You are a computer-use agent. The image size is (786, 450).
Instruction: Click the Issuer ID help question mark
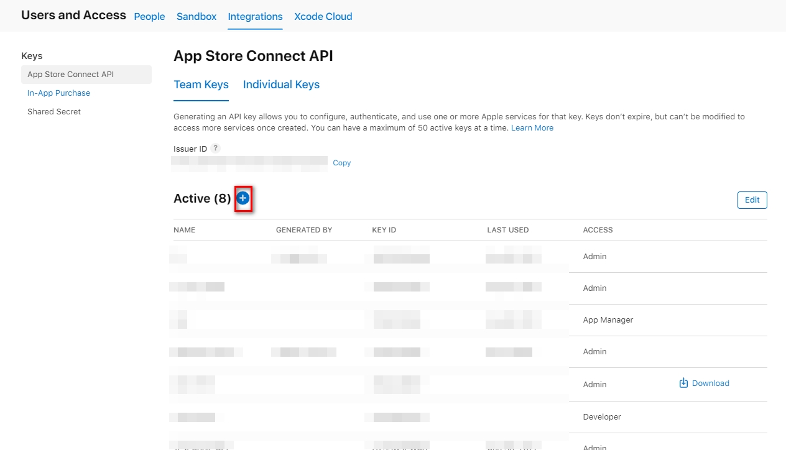215,149
